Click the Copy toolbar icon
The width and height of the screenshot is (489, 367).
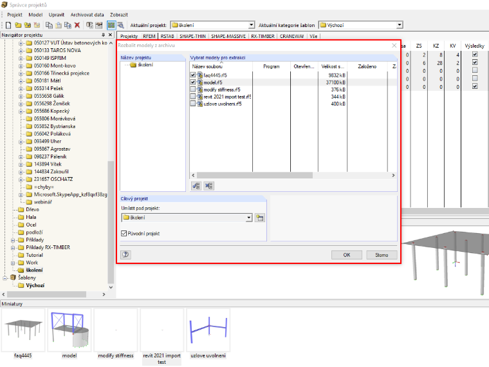49,25
